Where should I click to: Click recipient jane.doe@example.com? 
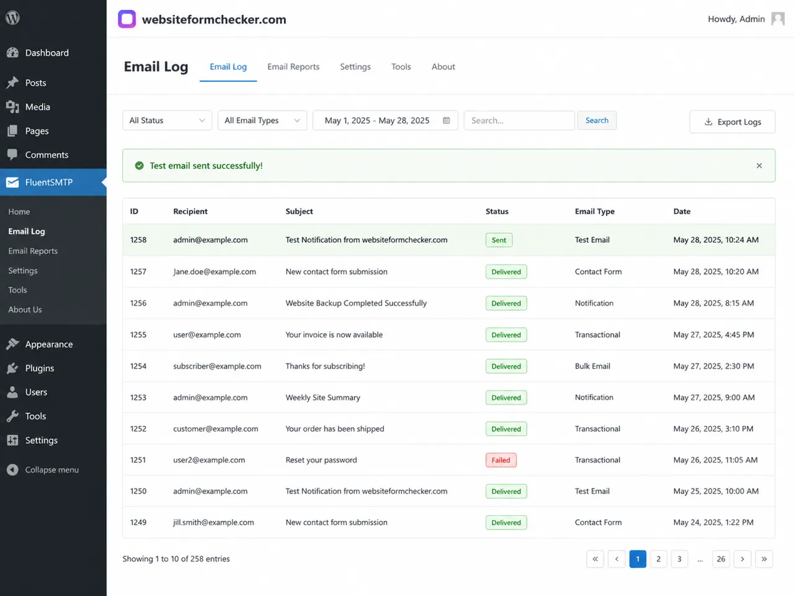(x=215, y=272)
